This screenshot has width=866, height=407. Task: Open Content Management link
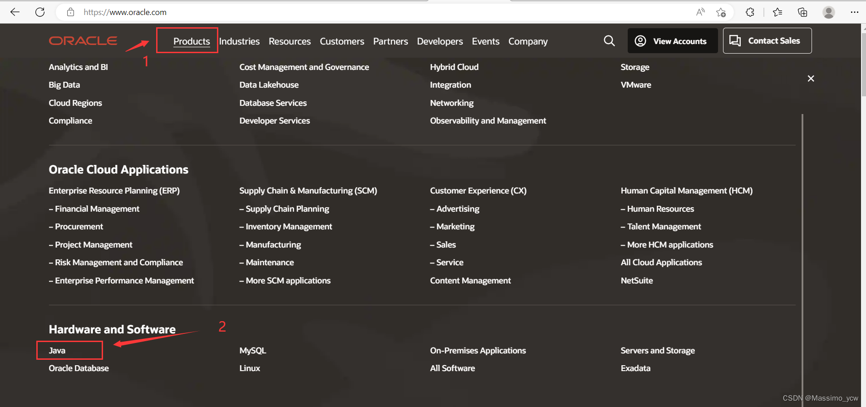click(x=470, y=281)
